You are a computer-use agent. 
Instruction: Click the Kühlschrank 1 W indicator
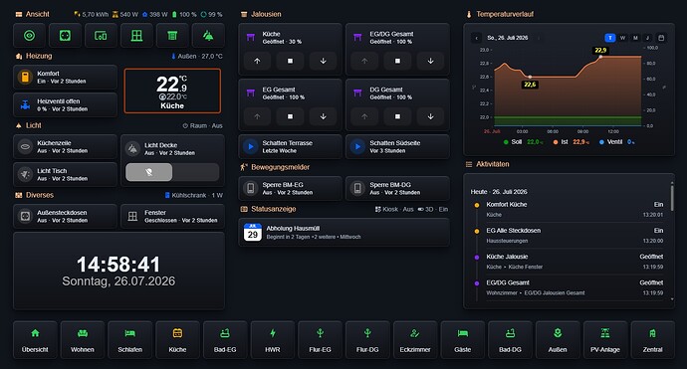click(x=194, y=195)
